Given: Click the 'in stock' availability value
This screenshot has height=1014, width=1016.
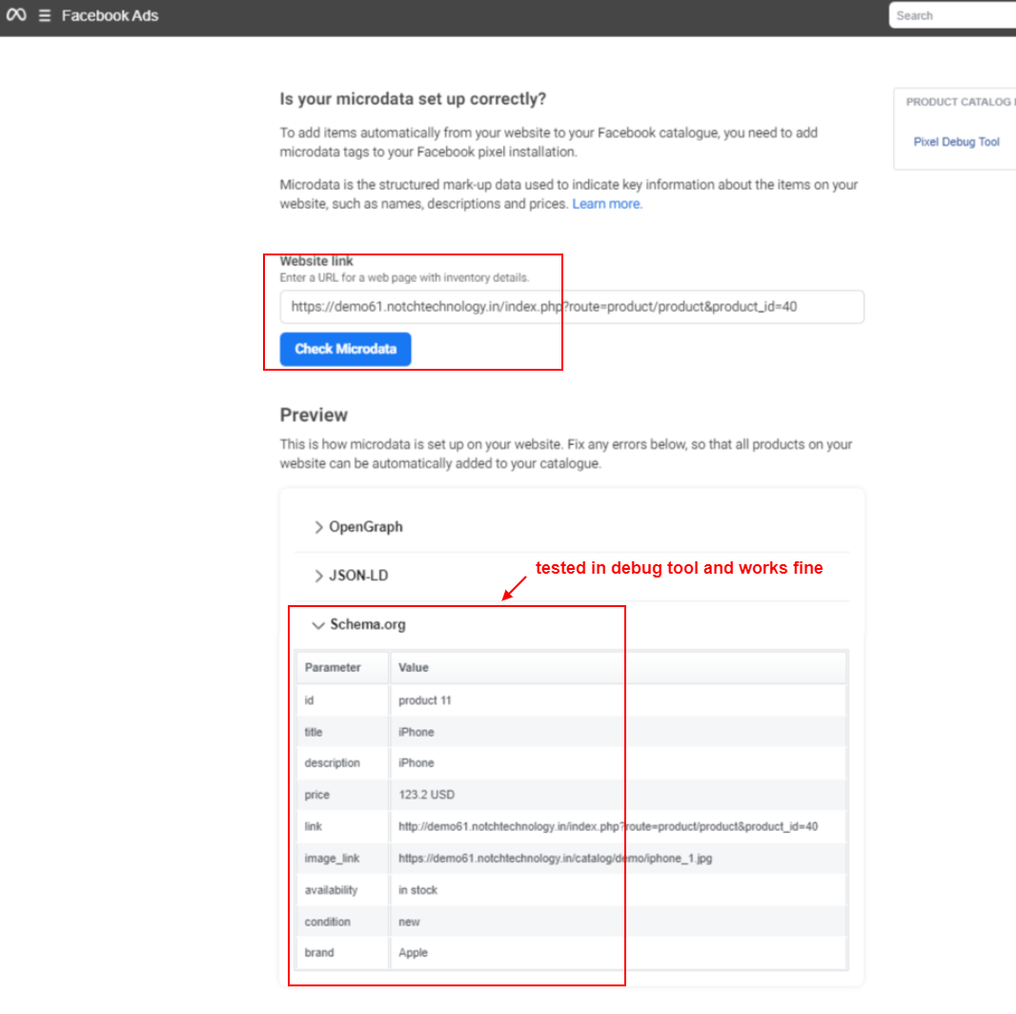Looking at the screenshot, I should coord(417,890).
